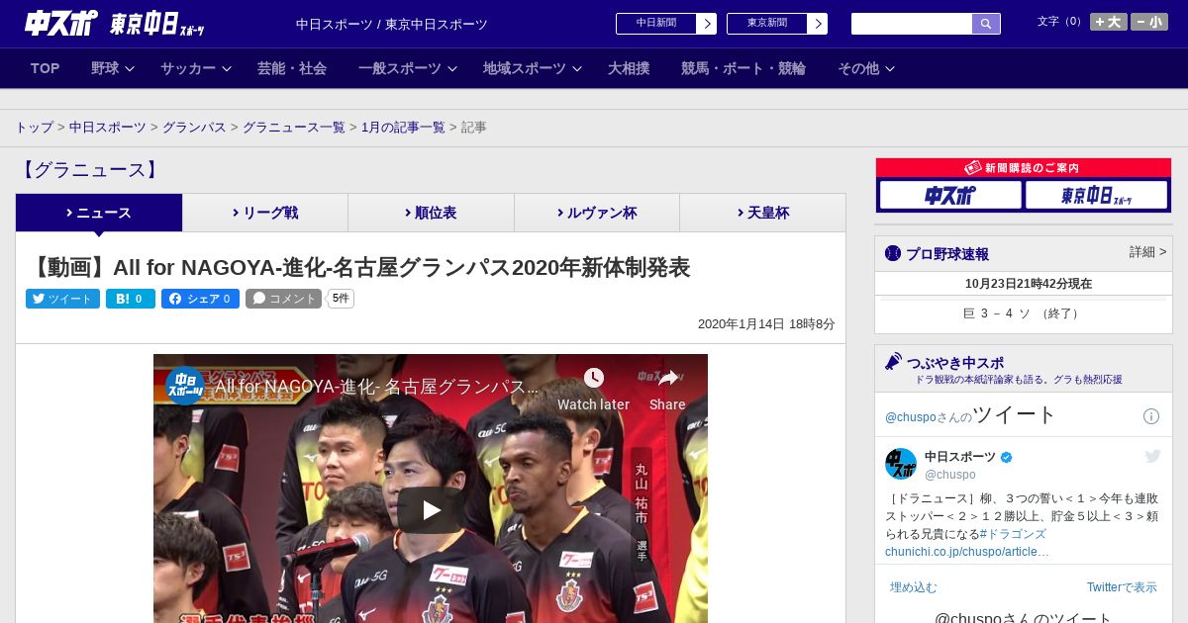The height and width of the screenshot is (623, 1188).
Task: Click the 中日スポーツ breadcrumb link
Action: [x=108, y=128]
